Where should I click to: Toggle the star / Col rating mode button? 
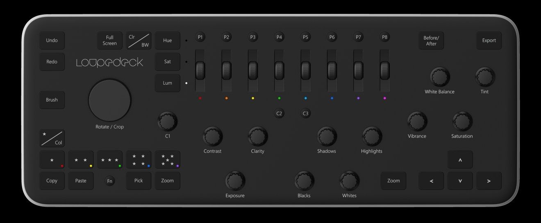pyautogui.click(x=52, y=138)
